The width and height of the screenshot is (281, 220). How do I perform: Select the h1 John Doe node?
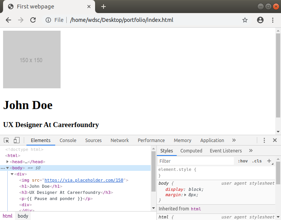point(41,186)
